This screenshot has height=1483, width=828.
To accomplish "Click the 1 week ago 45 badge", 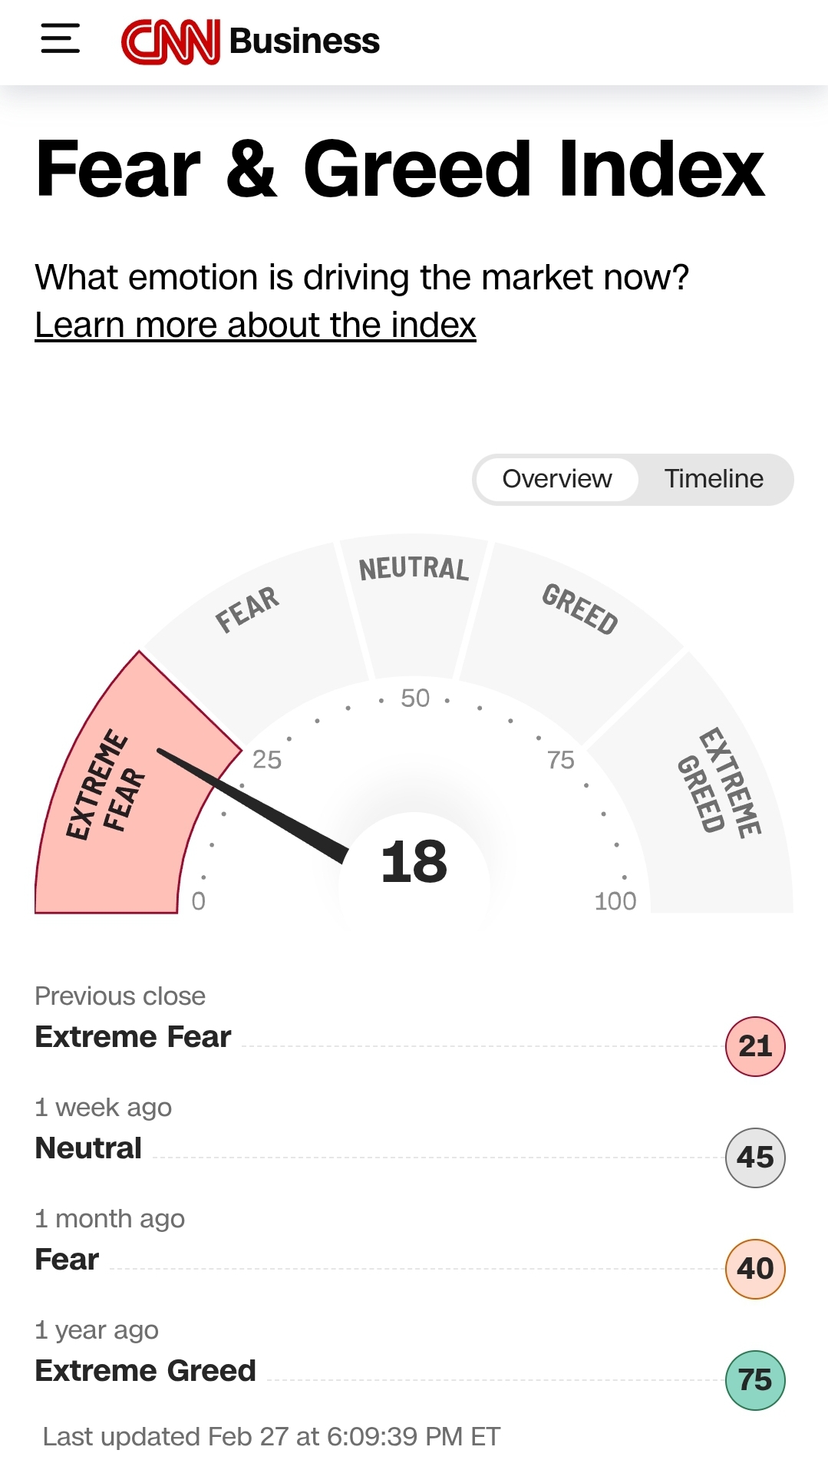I will point(755,1158).
